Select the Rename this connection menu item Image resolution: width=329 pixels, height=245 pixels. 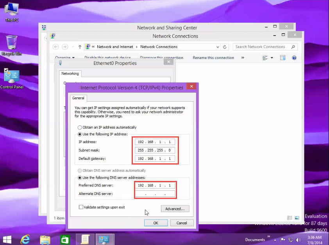point(213,57)
